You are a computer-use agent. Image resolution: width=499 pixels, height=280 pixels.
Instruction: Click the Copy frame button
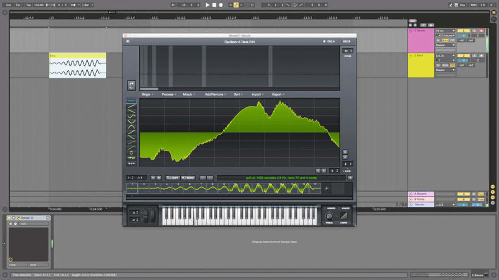[x=173, y=178]
